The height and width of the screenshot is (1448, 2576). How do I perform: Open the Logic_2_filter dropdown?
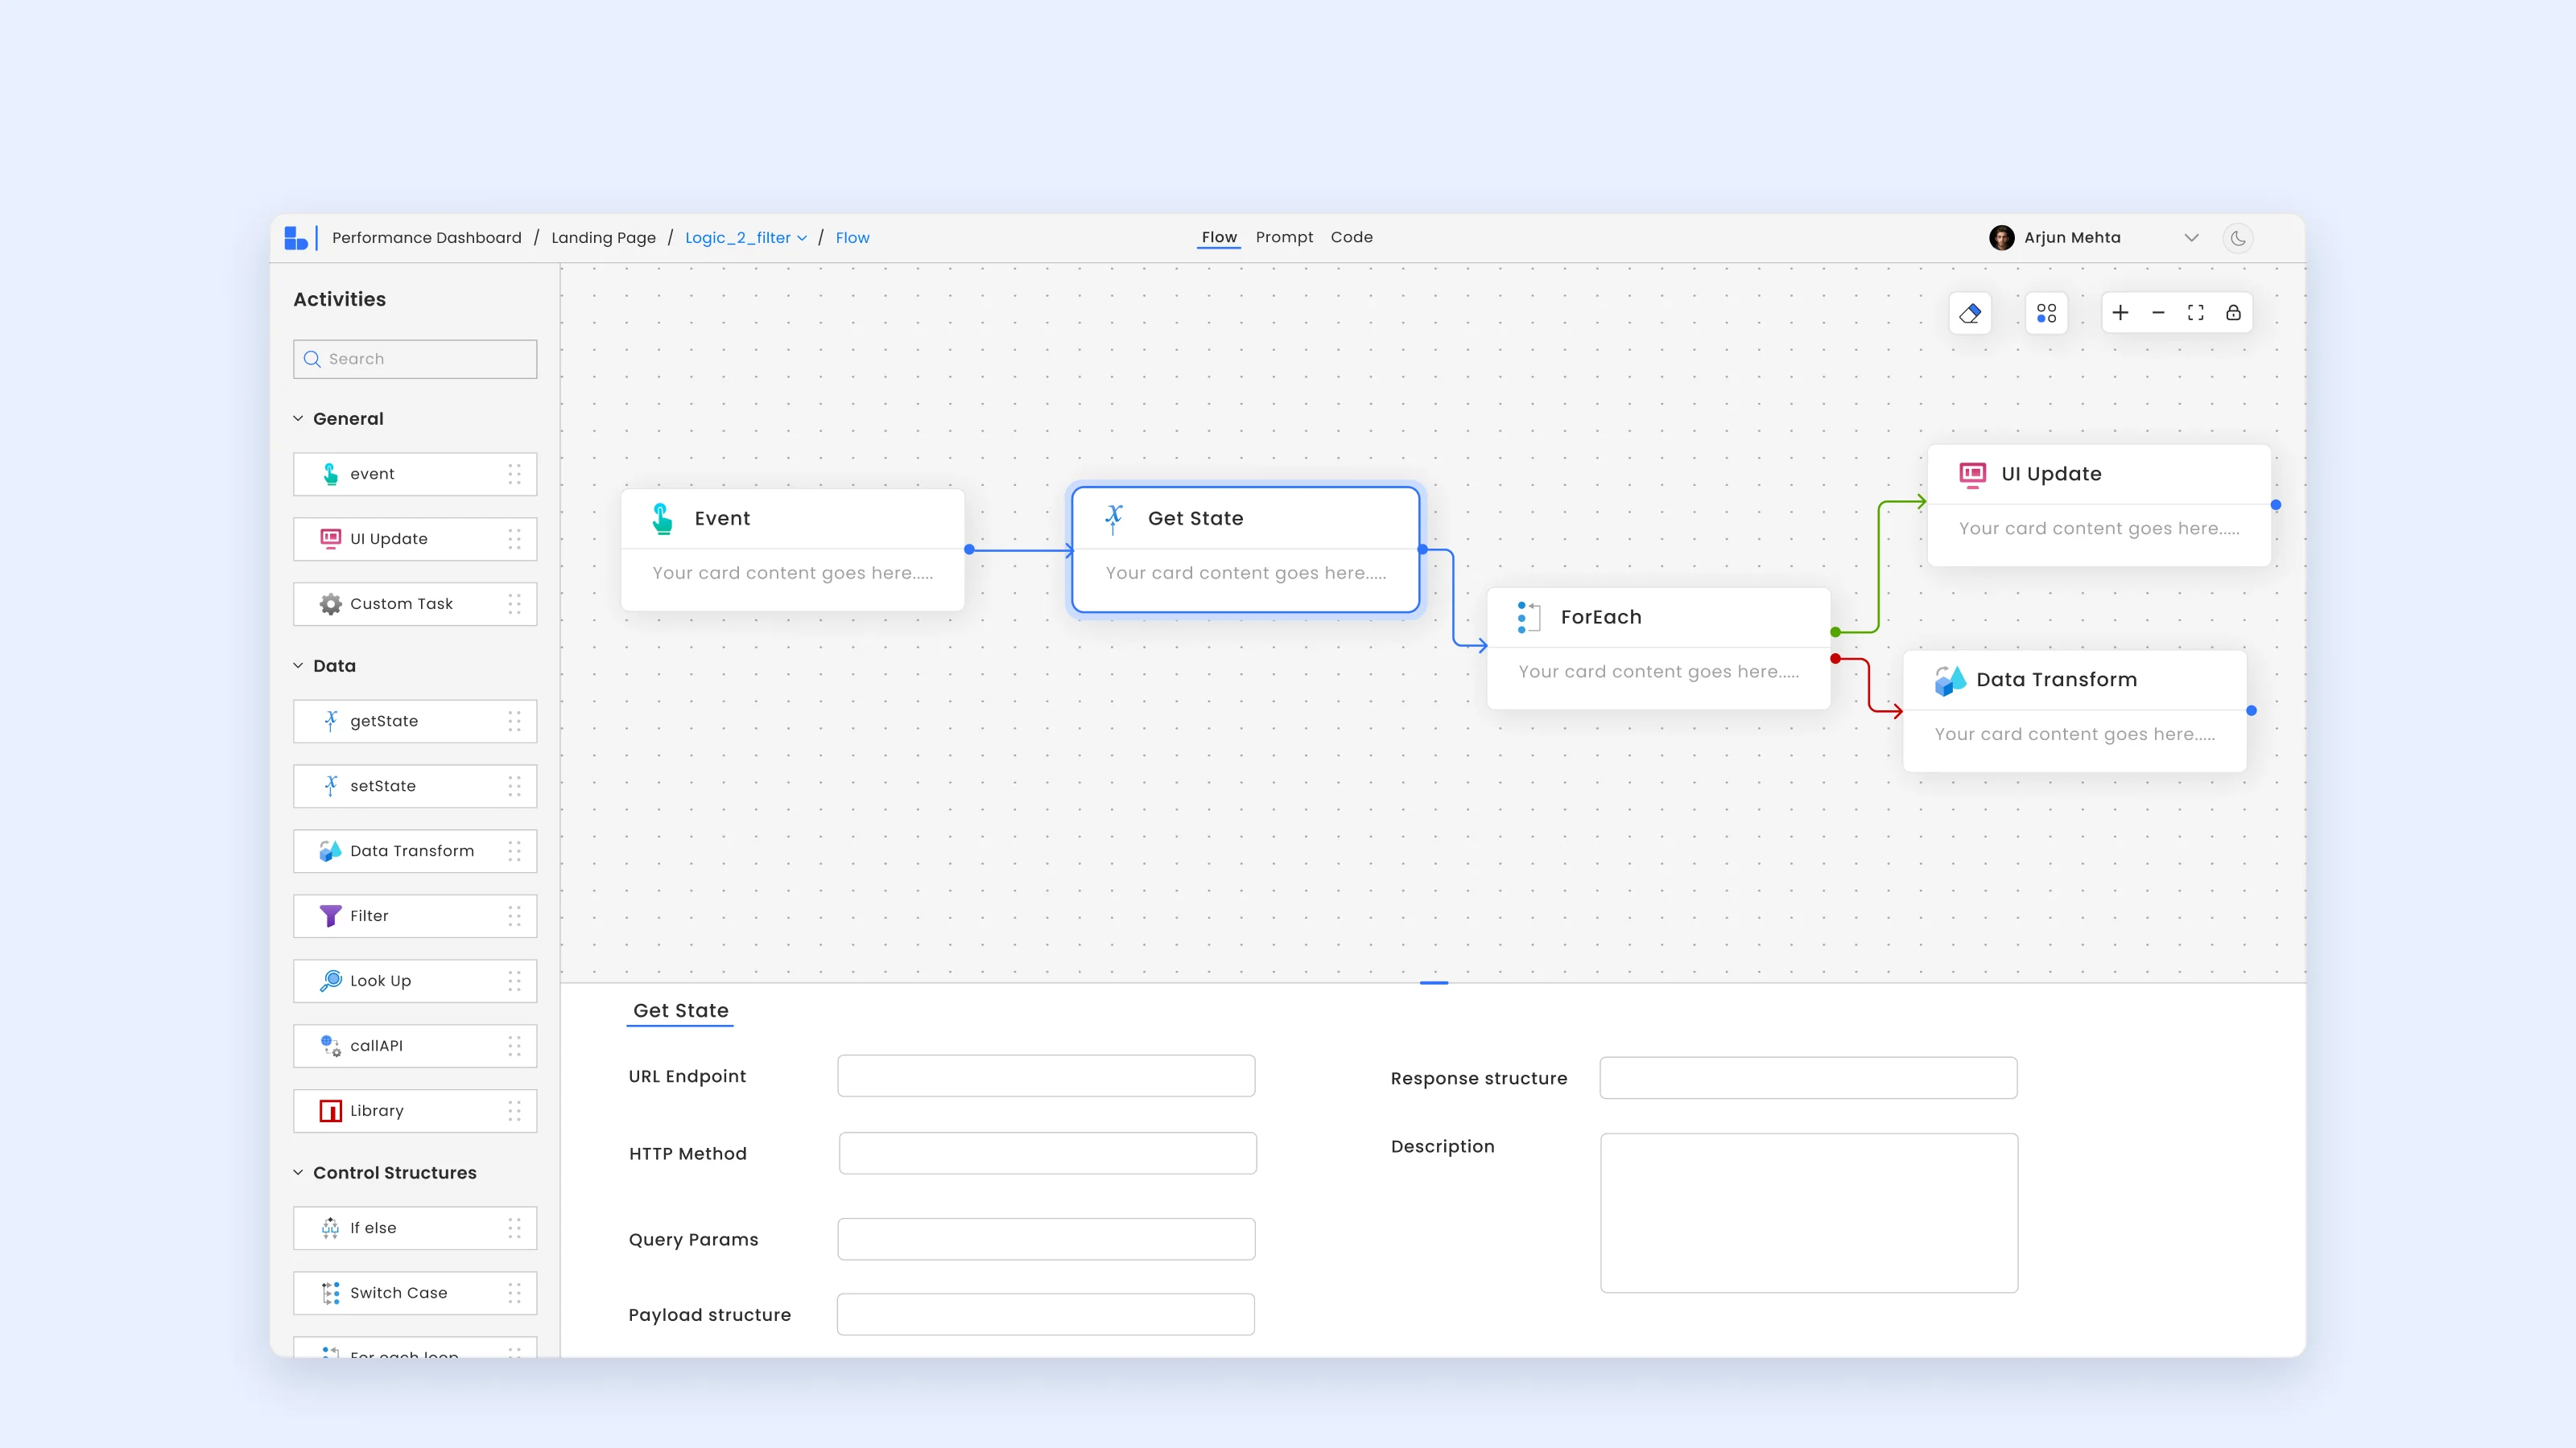pos(746,238)
